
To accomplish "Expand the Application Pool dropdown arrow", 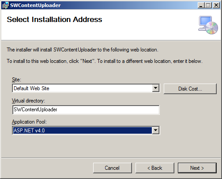I will [x=155, y=130].
